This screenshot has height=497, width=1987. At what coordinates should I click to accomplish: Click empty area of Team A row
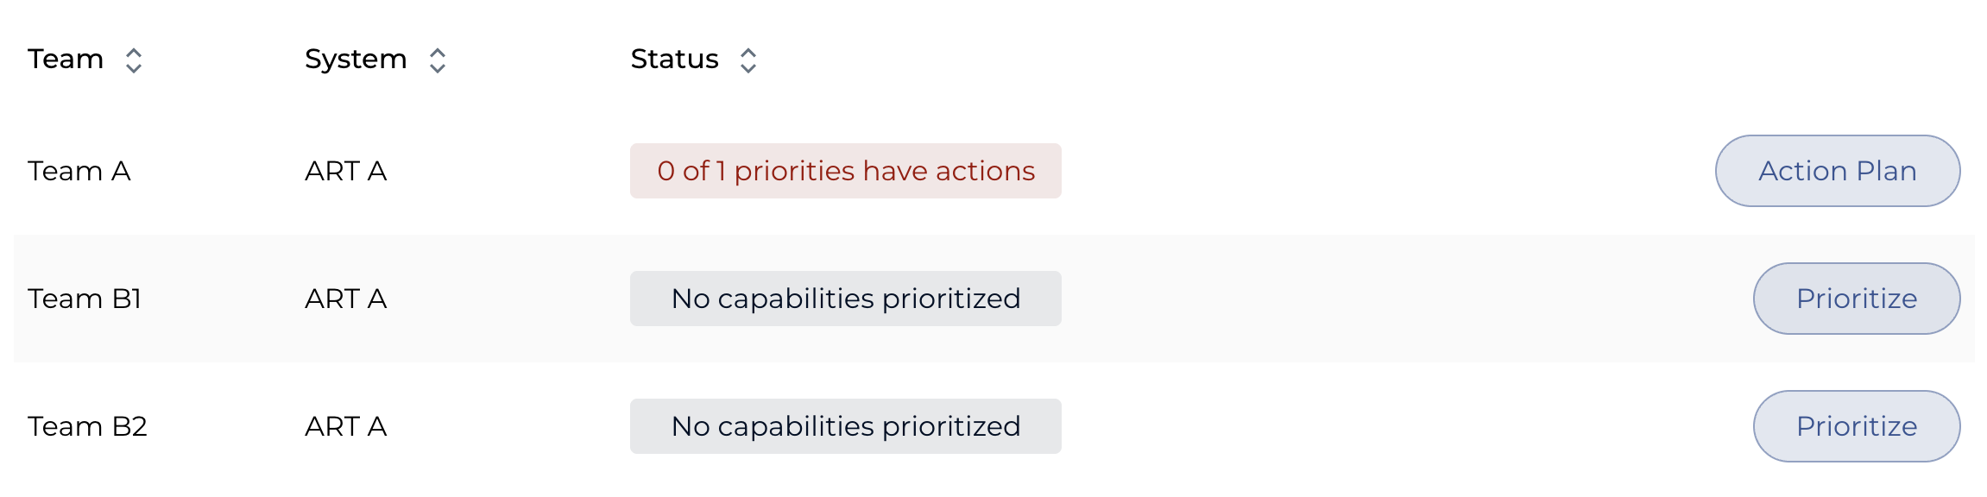pyautogui.click(x=1381, y=171)
